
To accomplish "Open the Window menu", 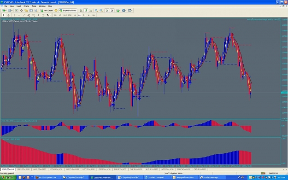I will coord(42,6).
